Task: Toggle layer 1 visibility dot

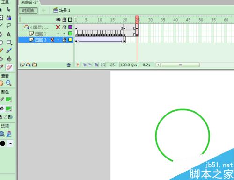Action: (x=58, y=33)
